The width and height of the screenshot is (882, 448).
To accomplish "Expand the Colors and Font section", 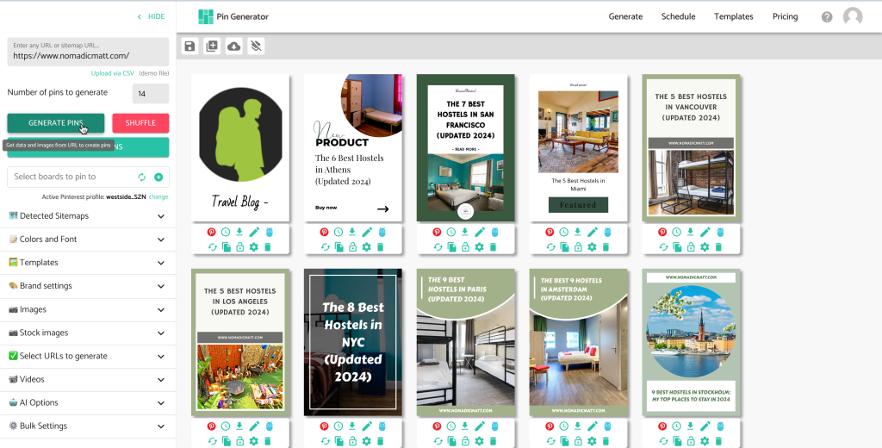I will click(161, 240).
